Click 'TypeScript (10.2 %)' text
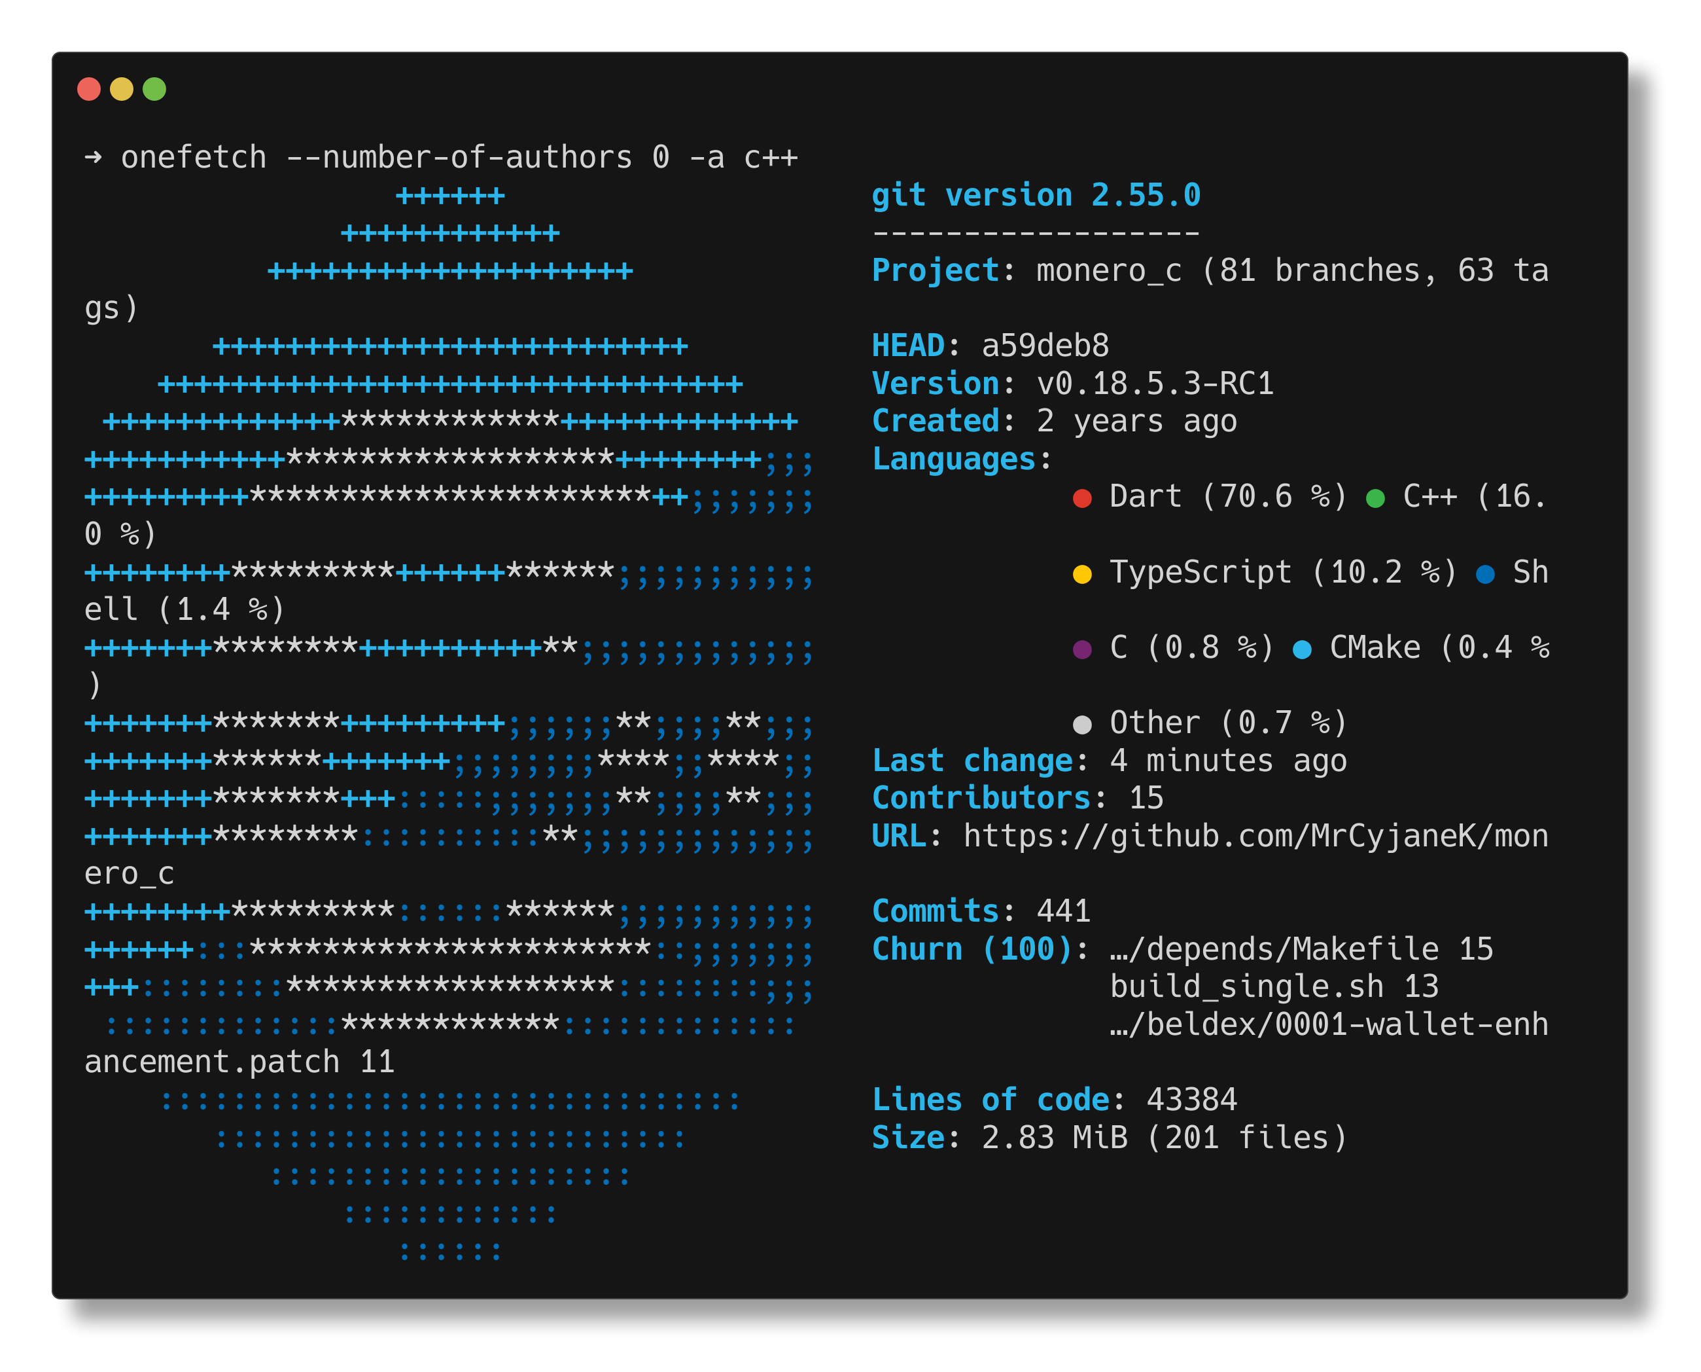This screenshot has width=1701, height=1372. [1283, 572]
